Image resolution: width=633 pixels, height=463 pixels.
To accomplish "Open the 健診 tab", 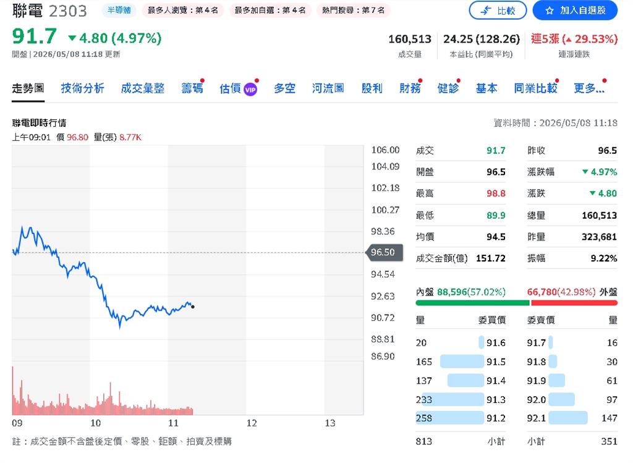I will coord(448,88).
